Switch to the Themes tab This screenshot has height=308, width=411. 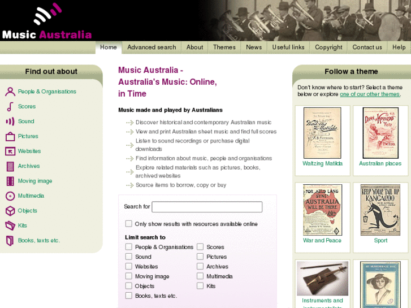coord(224,47)
